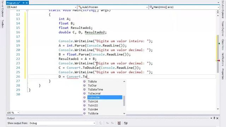Choose the highlighted ToDouble suggestion

click(105, 97)
